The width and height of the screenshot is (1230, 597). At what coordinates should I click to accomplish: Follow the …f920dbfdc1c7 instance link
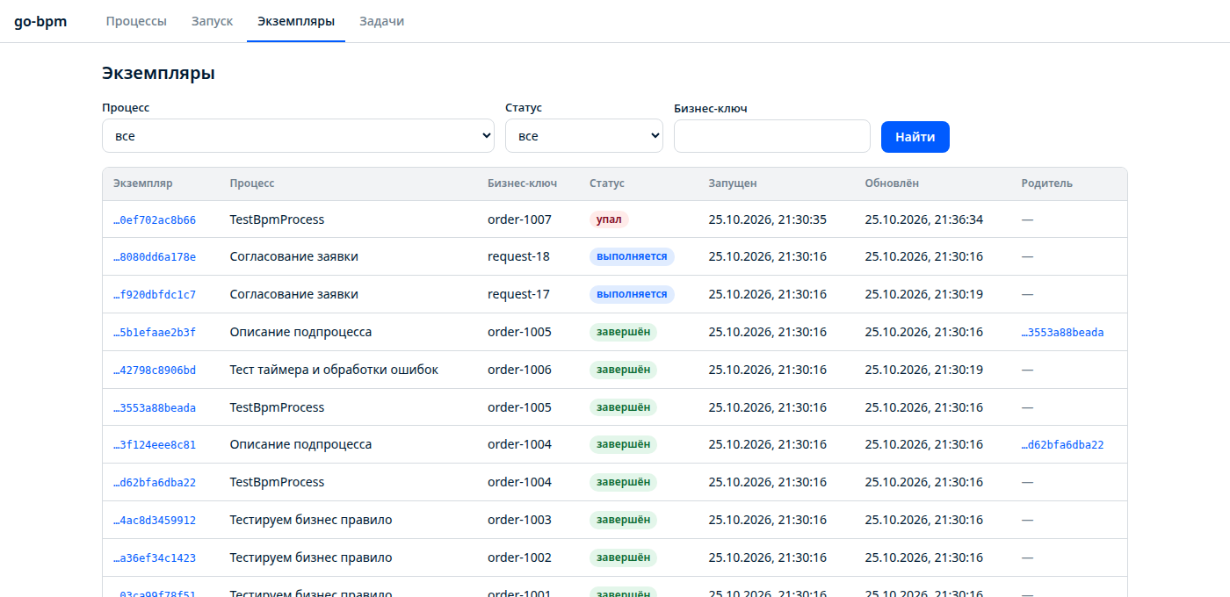click(155, 295)
